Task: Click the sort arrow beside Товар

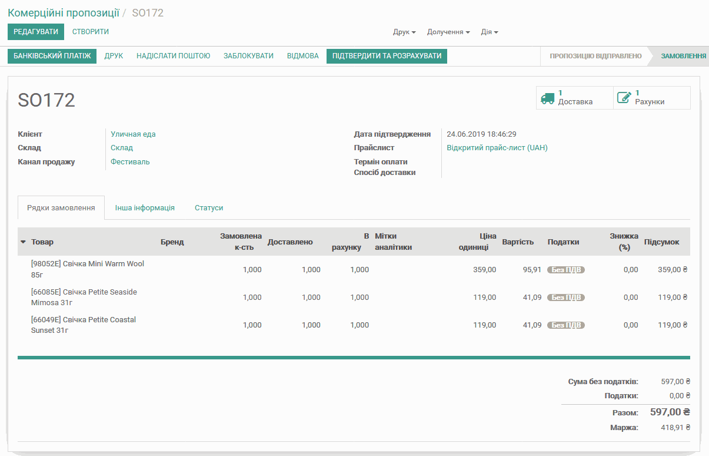Action: coord(23,242)
